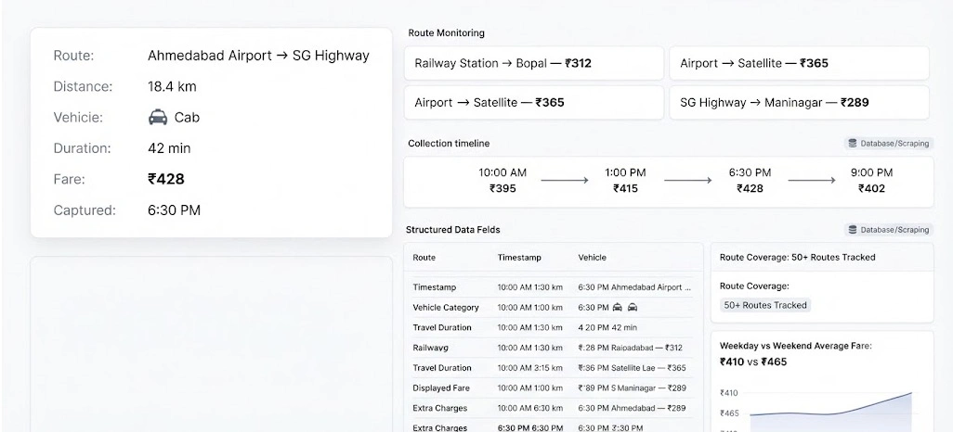The image size is (953, 432).
Task: Select the 6:30 PM ₹428 timeline point
Action: [750, 180]
